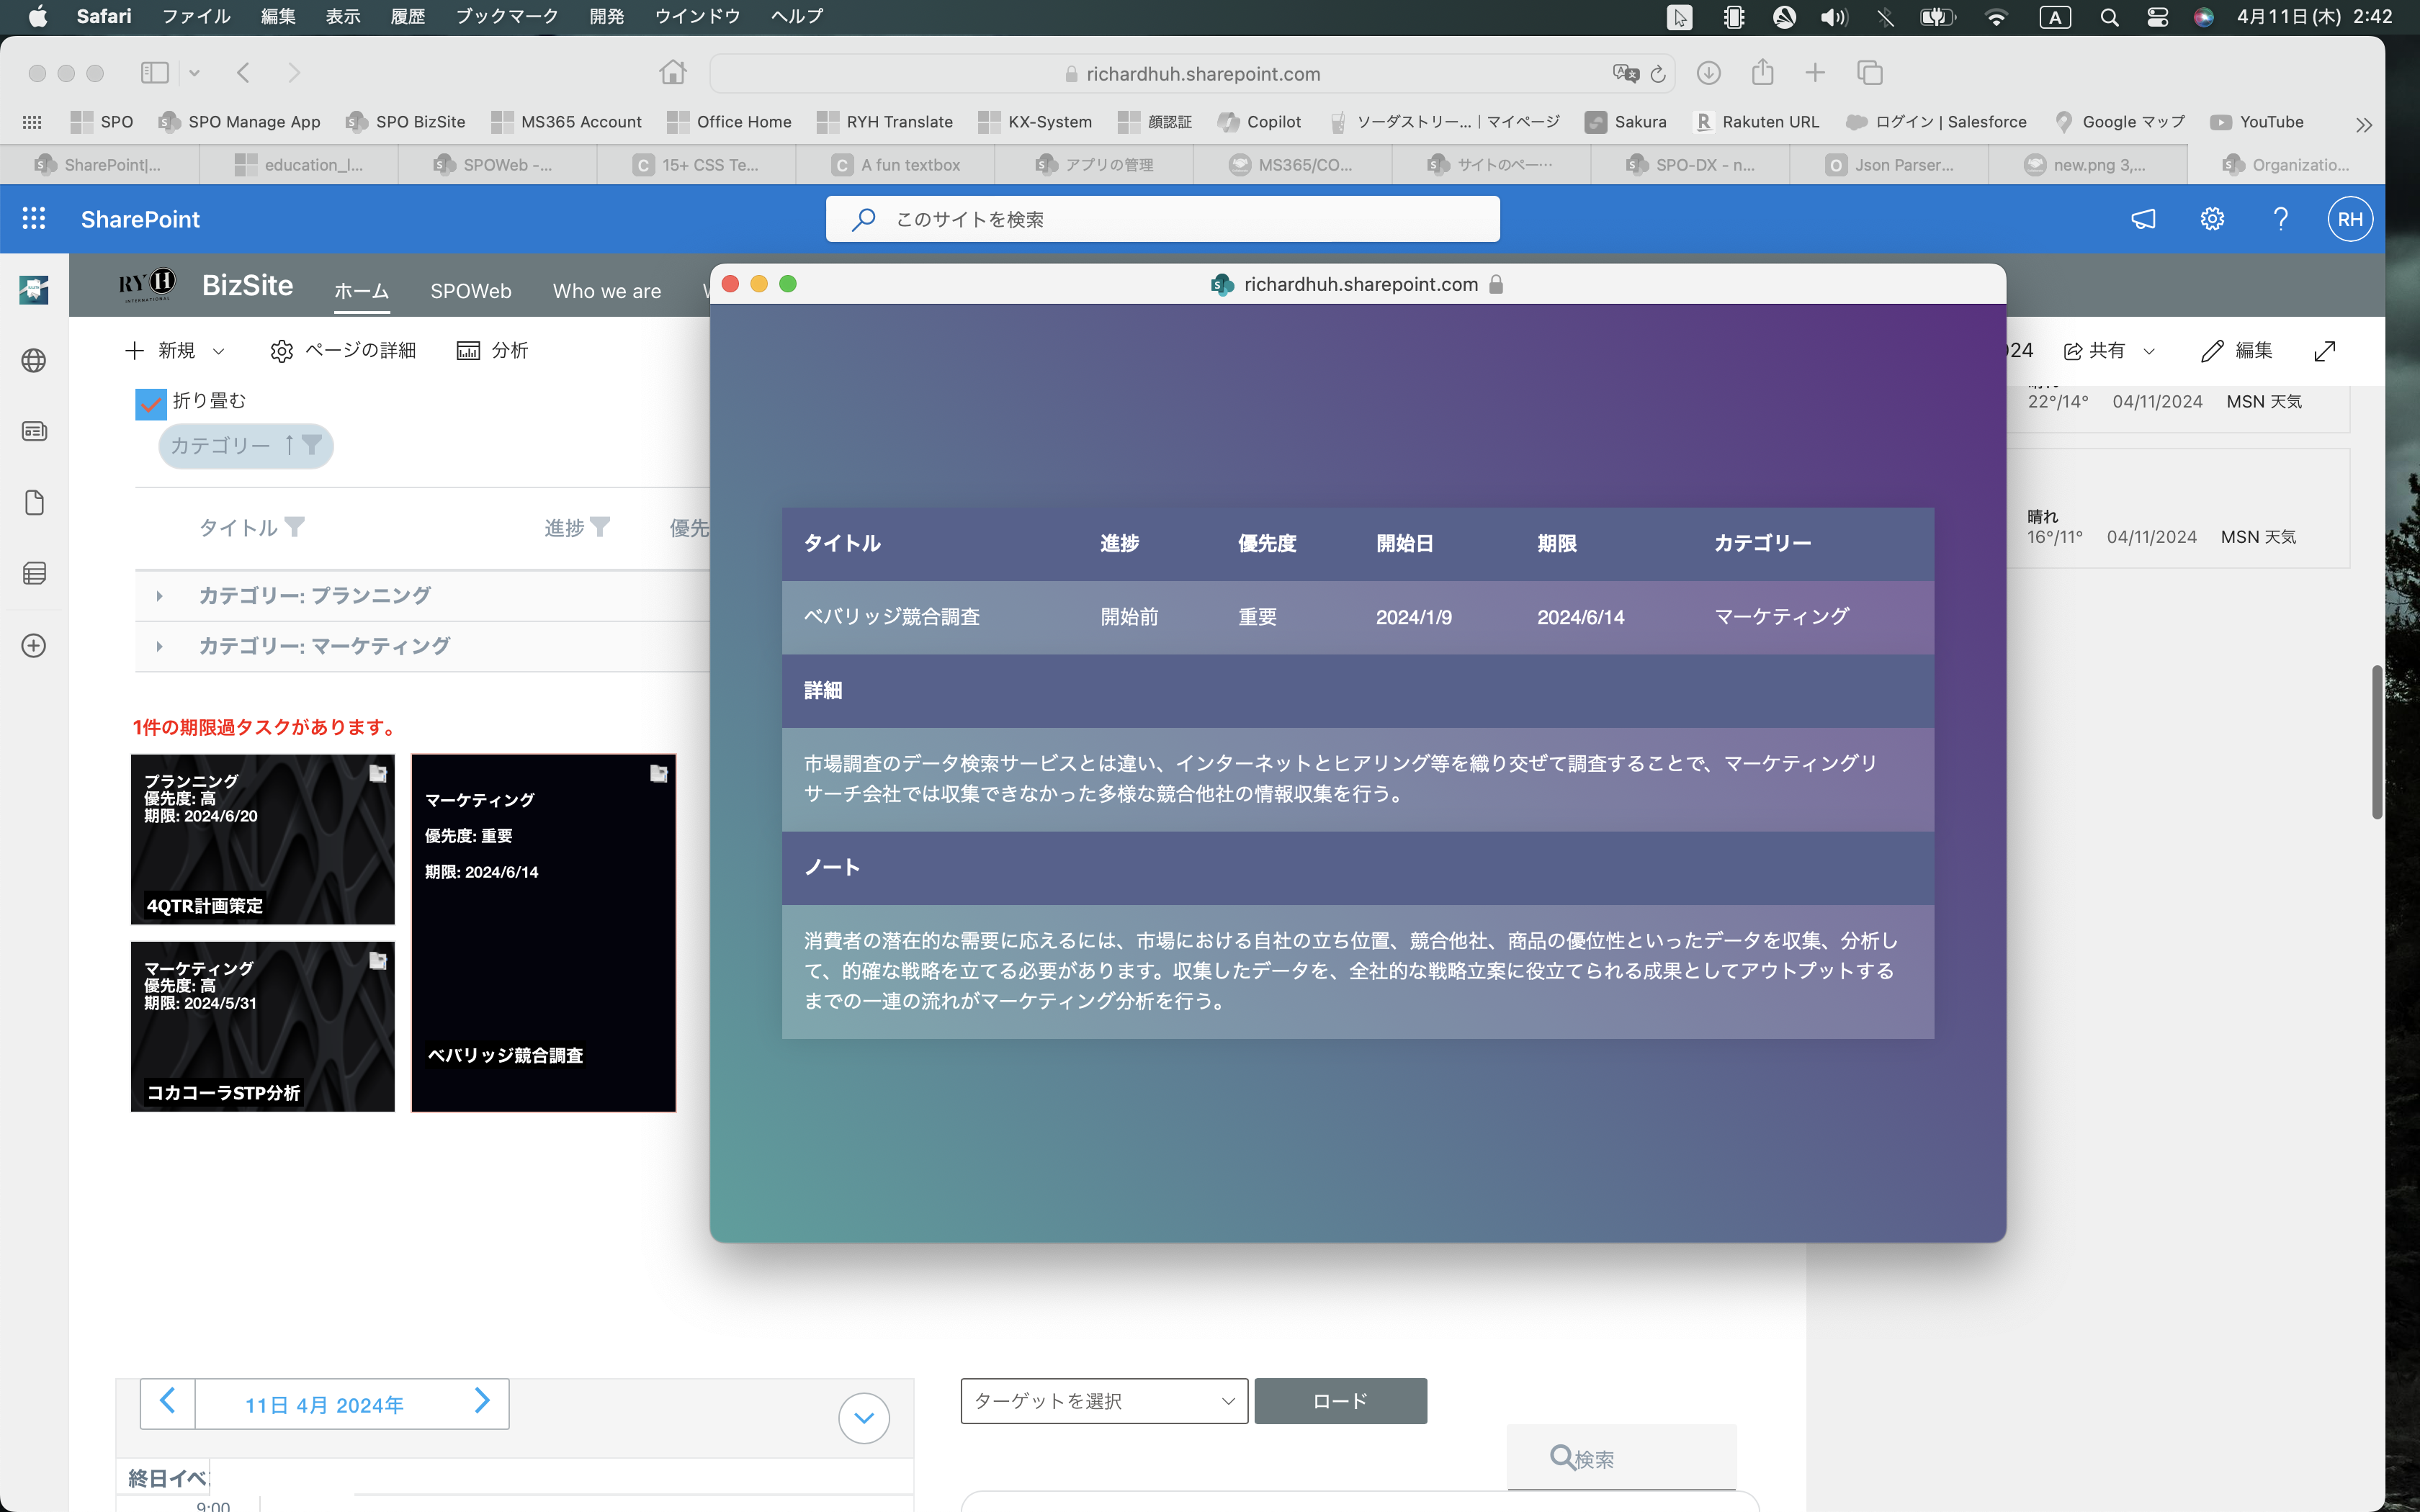Open the 新規 dropdown menu
This screenshot has width=2420, height=1512.
tap(175, 351)
